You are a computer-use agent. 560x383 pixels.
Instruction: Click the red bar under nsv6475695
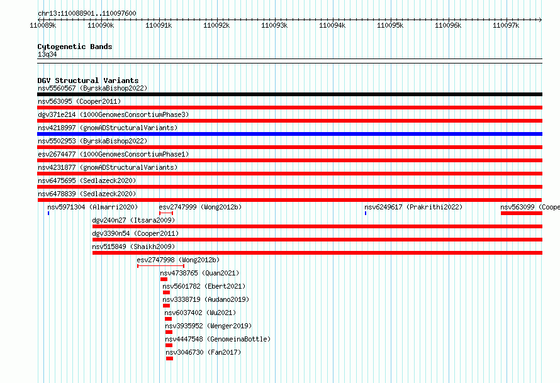tap(289, 187)
